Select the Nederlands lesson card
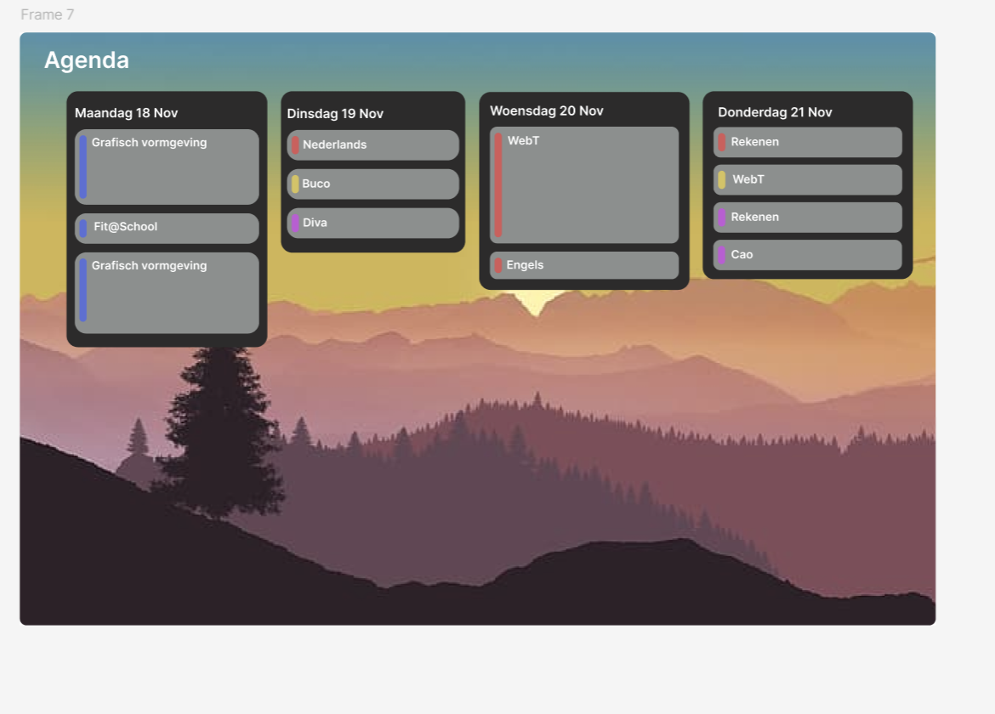Screen dimensions: 995x714 click(x=372, y=144)
